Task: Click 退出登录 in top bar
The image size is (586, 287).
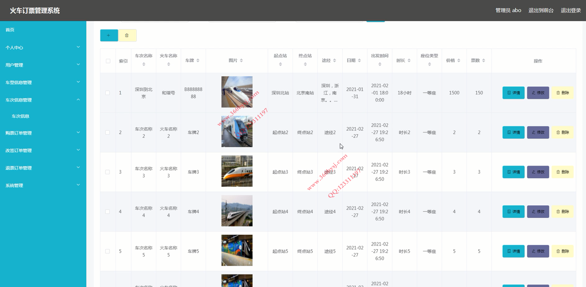Action: coord(571,10)
